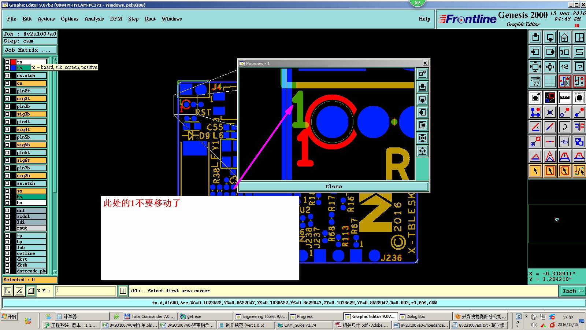Toggle checkbox for layer sig7b

(7, 176)
